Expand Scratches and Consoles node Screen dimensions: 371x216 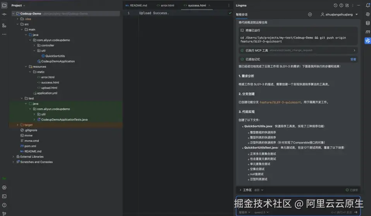(x=13, y=162)
